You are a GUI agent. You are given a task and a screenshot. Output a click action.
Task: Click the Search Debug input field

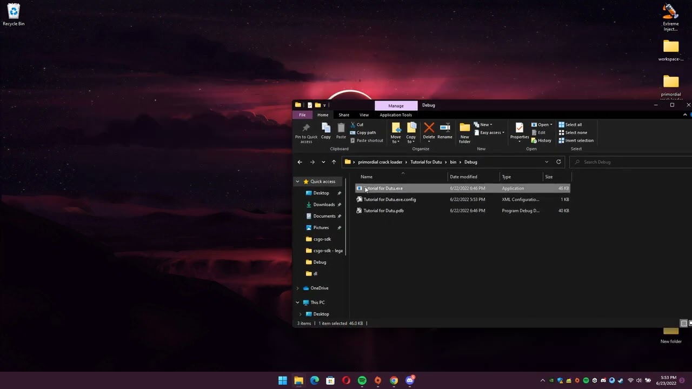[x=631, y=162]
